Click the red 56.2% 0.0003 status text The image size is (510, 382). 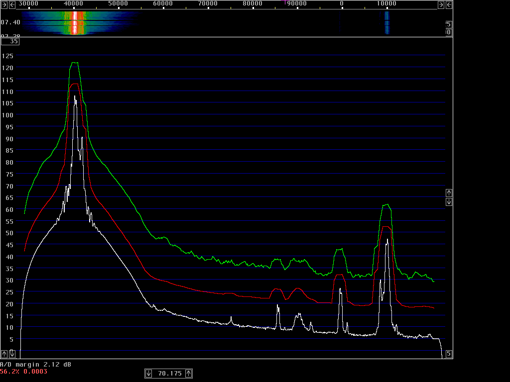(23, 371)
